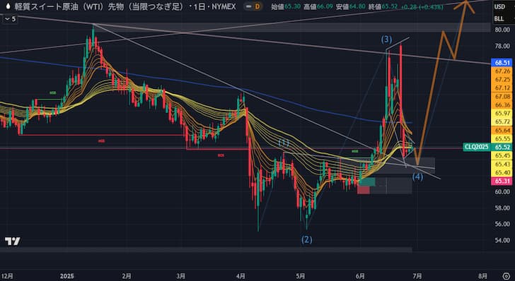Click the 65.45 price label
Screen dimensions: 515x281
click(x=502, y=155)
